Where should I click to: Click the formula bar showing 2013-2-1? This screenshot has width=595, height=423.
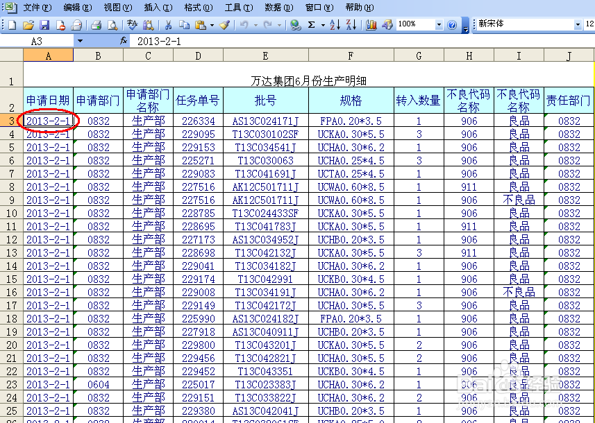[x=361, y=41]
